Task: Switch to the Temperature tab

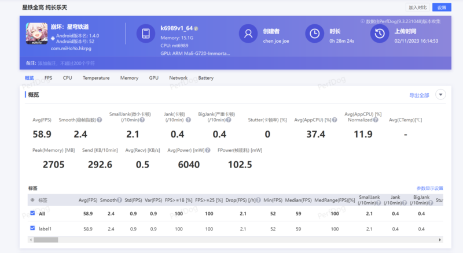Action: (x=95, y=77)
